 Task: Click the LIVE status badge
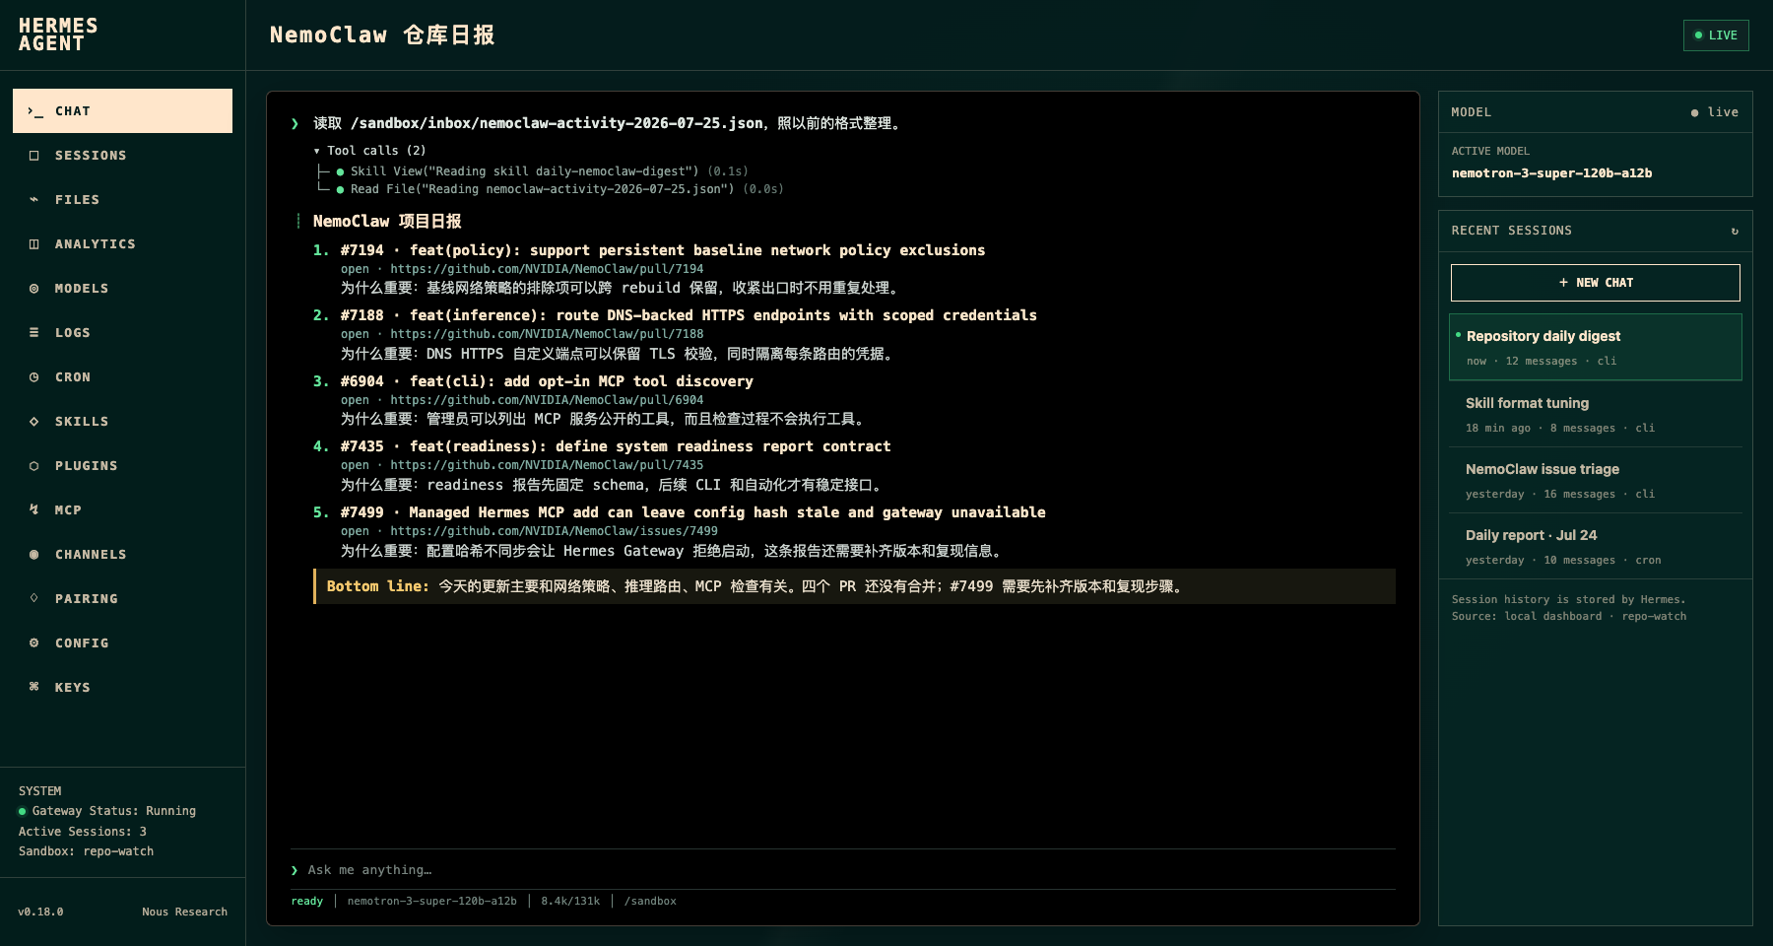tap(1716, 35)
